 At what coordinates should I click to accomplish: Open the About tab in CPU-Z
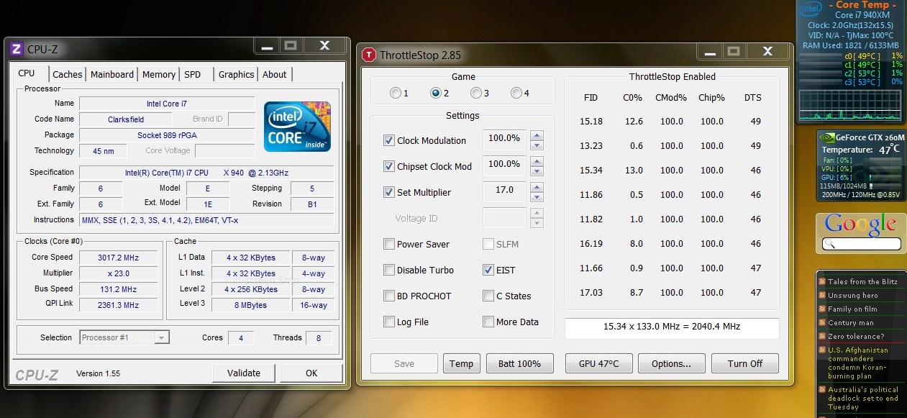275,74
